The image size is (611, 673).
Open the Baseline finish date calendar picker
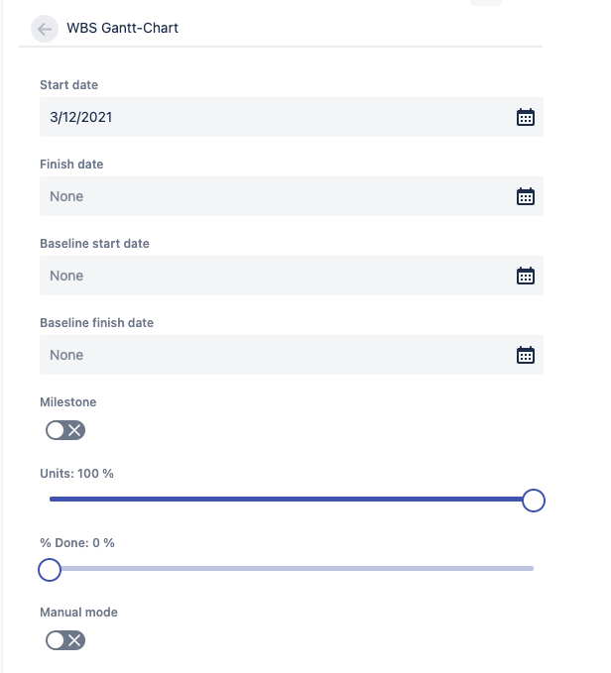(526, 355)
